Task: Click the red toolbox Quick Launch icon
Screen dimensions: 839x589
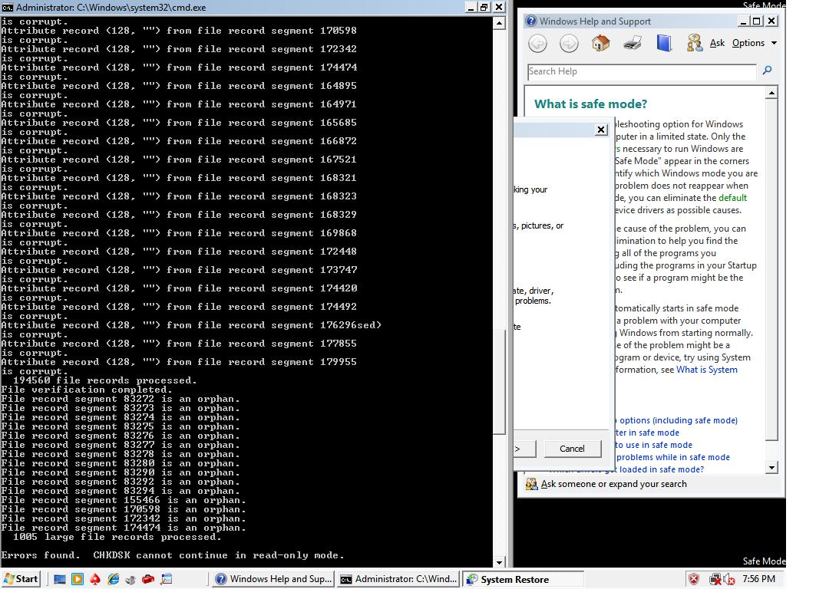Action: click(x=148, y=579)
